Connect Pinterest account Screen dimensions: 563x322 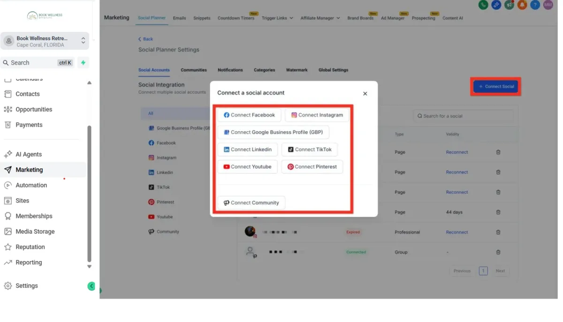pos(312,167)
